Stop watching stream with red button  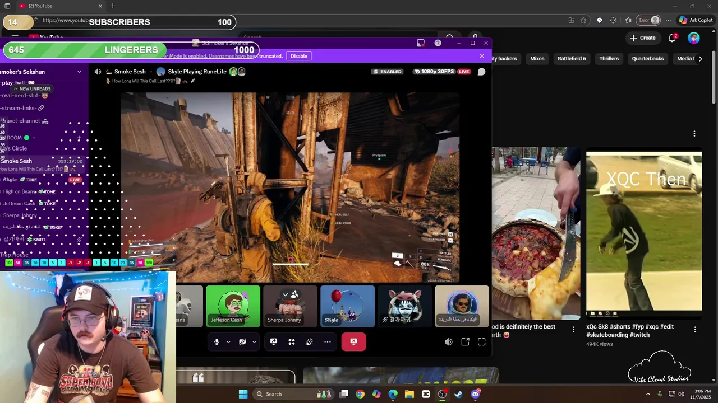(x=353, y=342)
